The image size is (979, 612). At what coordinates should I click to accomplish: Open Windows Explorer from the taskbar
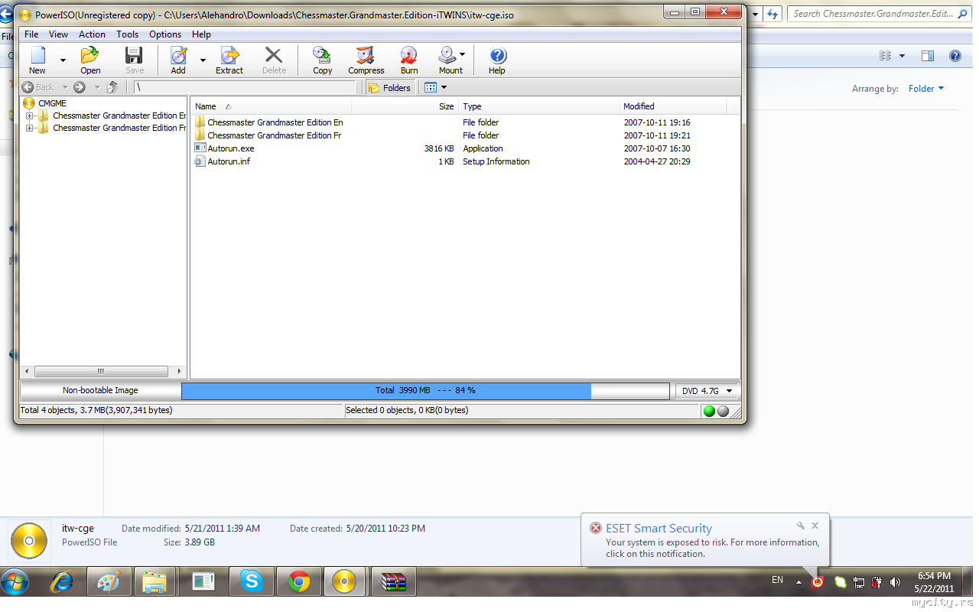point(156,582)
